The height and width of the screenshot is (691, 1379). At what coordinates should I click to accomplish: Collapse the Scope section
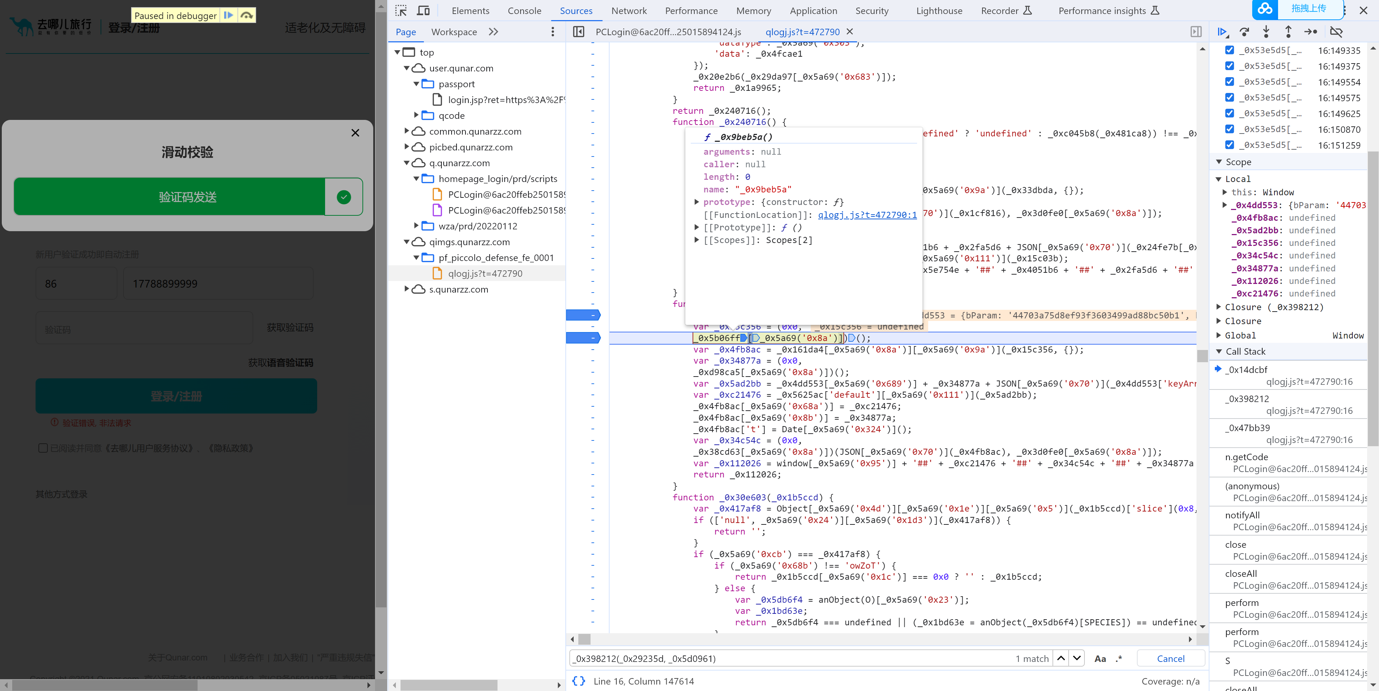(x=1219, y=162)
